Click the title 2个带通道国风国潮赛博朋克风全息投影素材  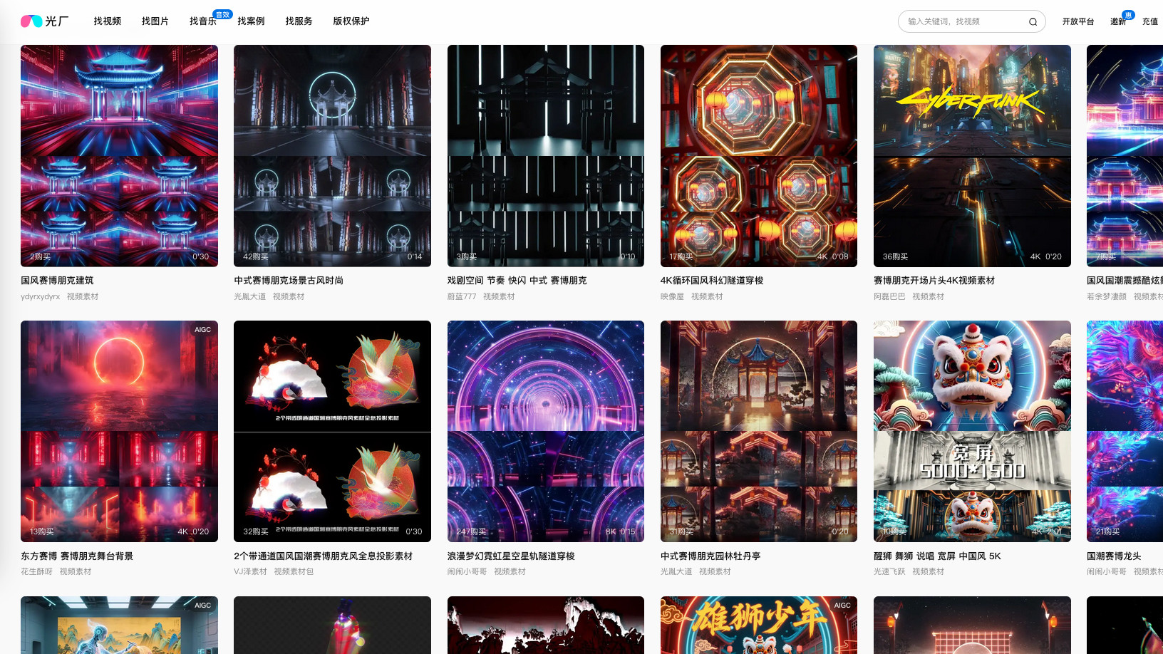tap(324, 556)
